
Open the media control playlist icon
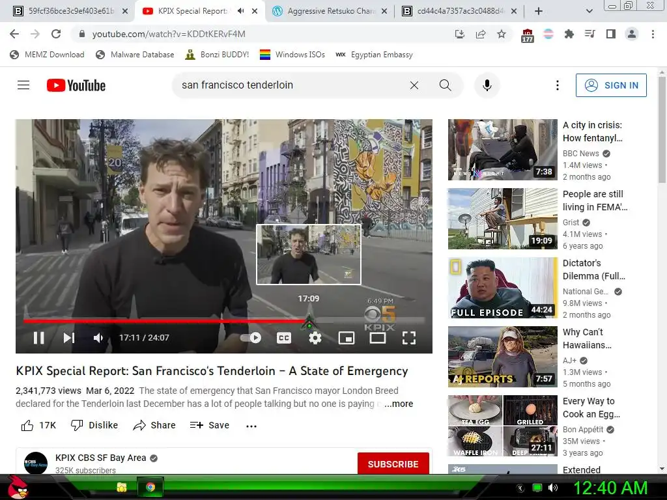(x=589, y=34)
